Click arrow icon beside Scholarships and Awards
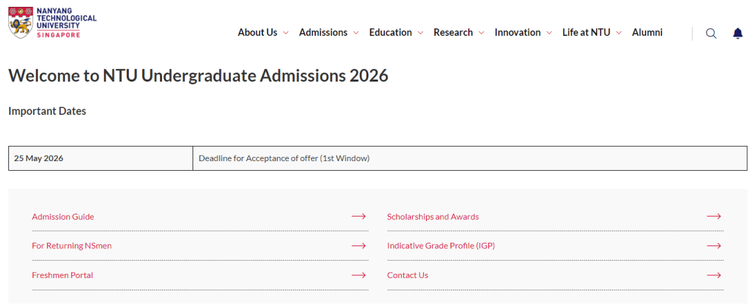 (713, 216)
